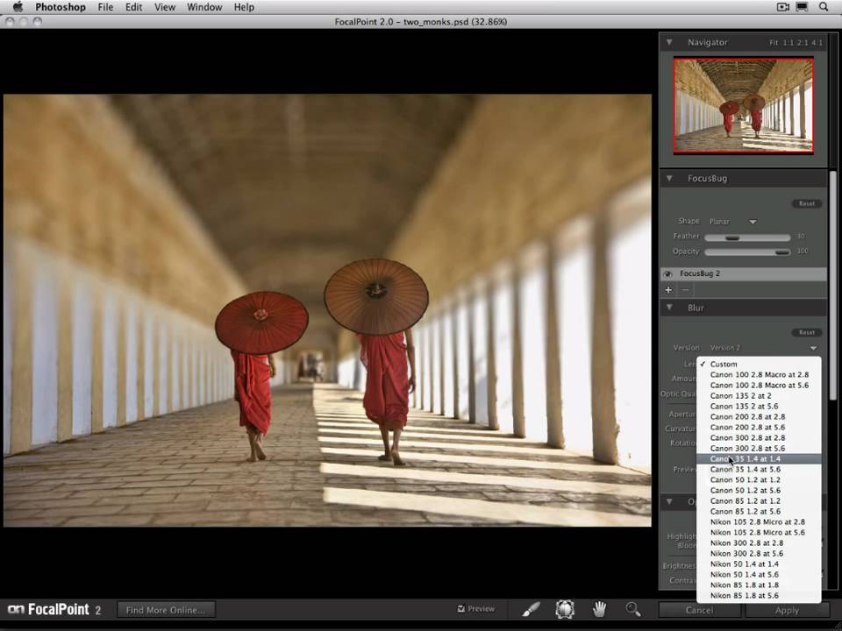Click the Opacity slider track
Screen dimensions: 842x631
tap(747, 252)
